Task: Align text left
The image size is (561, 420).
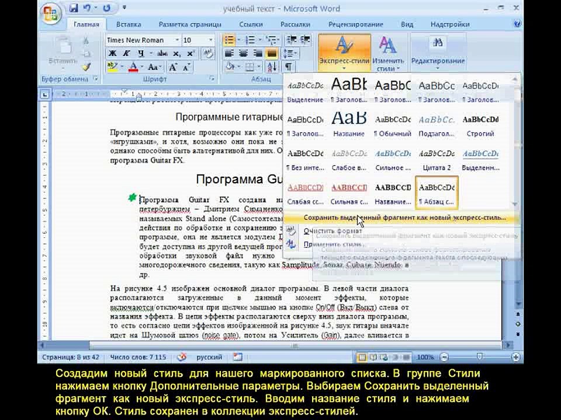Action: [229, 54]
